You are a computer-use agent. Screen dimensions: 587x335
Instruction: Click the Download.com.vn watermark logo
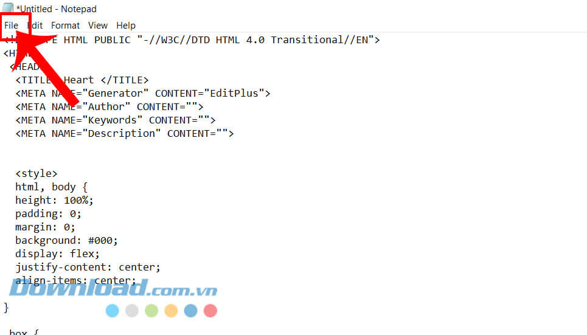point(114,289)
